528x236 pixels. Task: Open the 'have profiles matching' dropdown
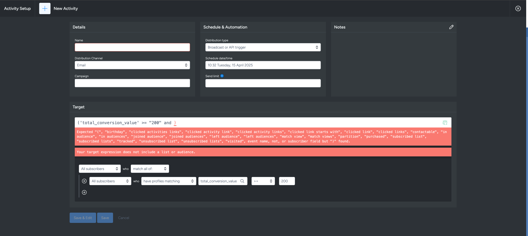[x=168, y=181]
